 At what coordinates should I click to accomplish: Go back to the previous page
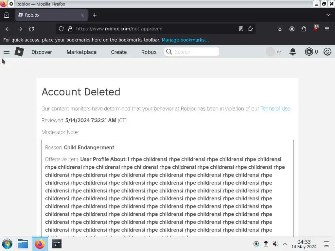(8, 29)
